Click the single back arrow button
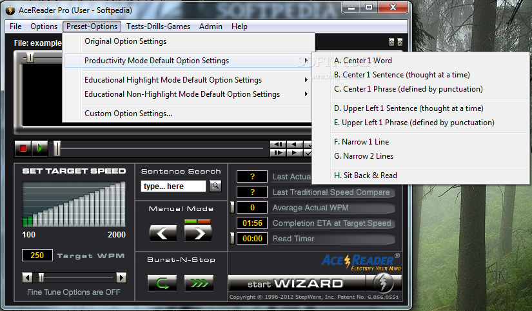Image resolution: width=532 pixels, height=311 pixels. tap(295, 145)
